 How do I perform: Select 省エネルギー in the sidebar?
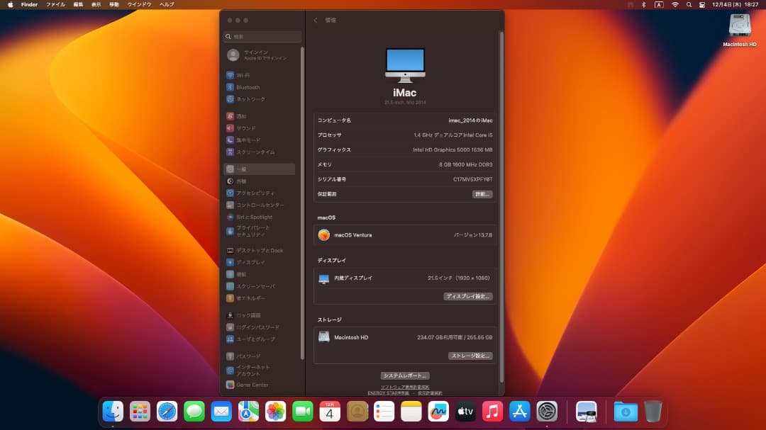[251, 298]
